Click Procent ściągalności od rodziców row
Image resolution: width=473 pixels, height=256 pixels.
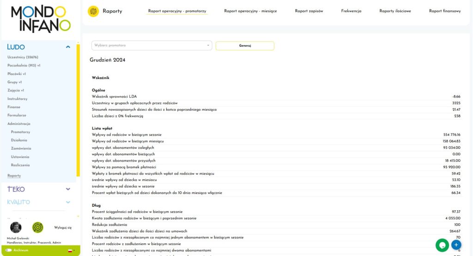point(276,212)
